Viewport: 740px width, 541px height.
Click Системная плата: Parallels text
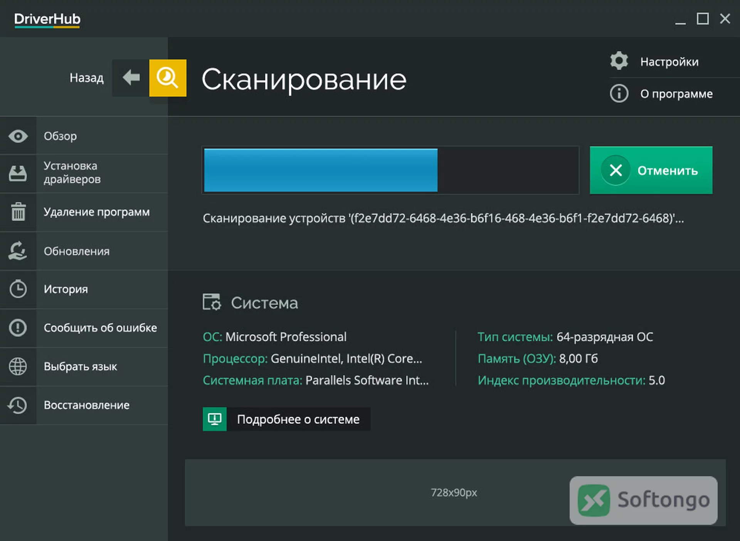[x=316, y=380]
